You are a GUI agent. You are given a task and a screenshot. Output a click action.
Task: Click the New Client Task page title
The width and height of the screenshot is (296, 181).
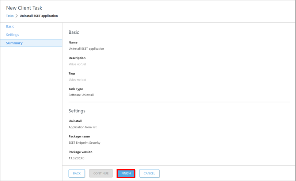(24, 8)
